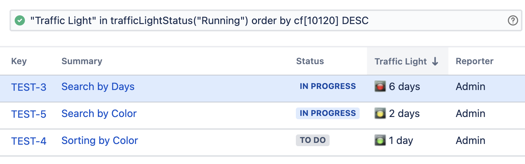Open issue TEST-5 key link
This screenshot has height=164, width=525.
[x=29, y=114]
